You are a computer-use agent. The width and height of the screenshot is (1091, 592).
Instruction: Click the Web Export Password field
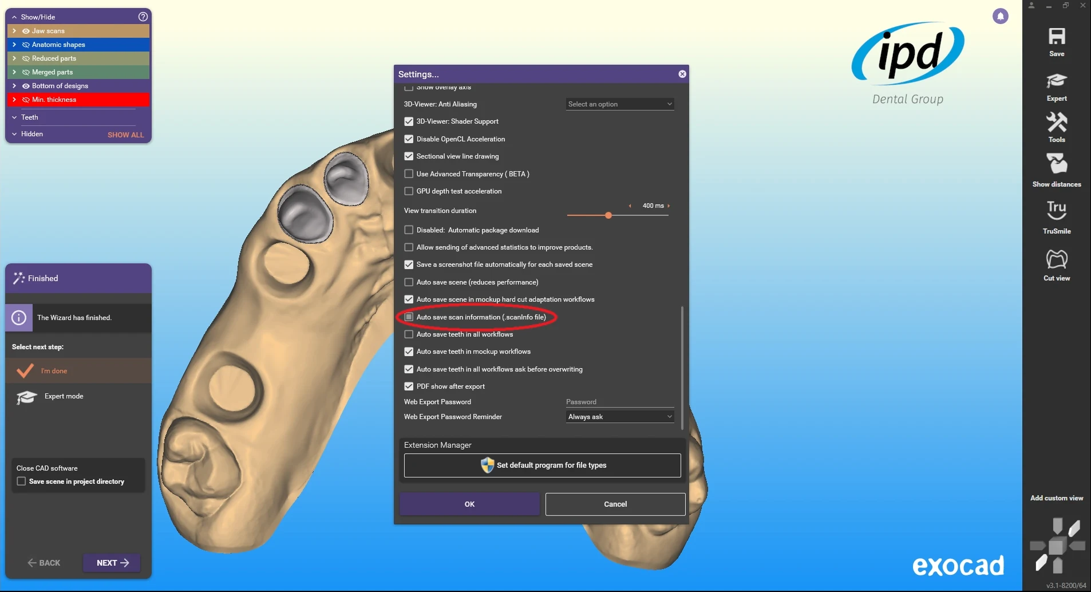[620, 402]
